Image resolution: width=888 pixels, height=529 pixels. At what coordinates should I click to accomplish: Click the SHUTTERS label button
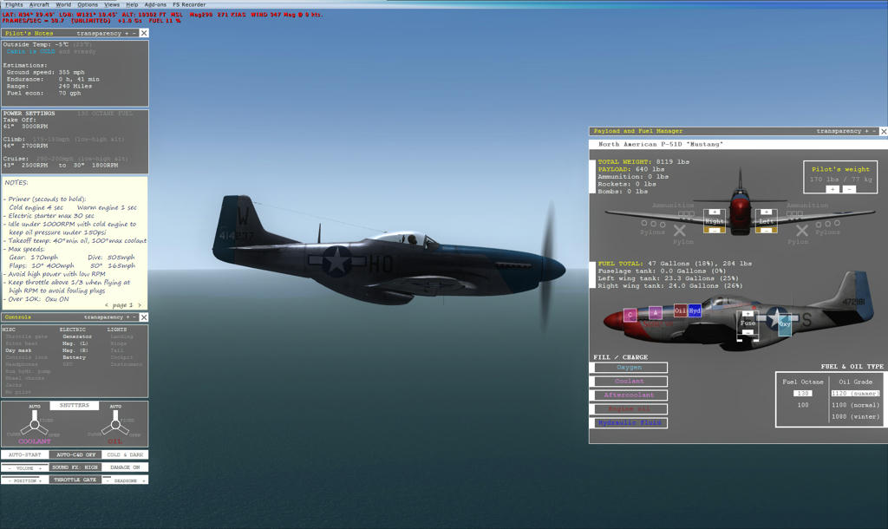coord(75,406)
